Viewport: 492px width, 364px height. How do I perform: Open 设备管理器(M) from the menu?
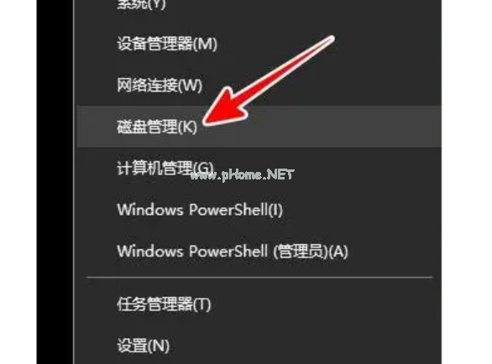(x=259, y=44)
